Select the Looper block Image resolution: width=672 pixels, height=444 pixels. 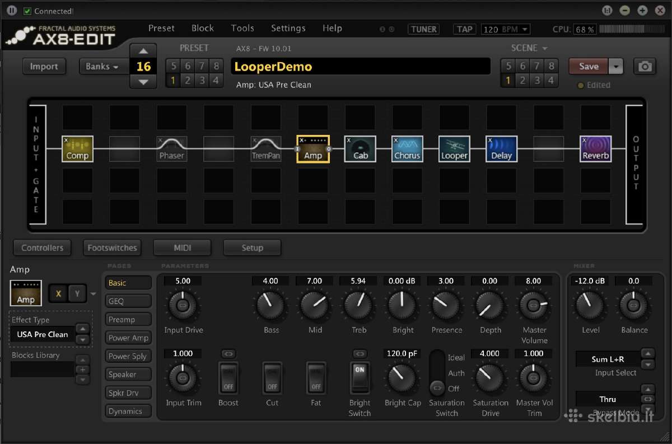click(454, 149)
